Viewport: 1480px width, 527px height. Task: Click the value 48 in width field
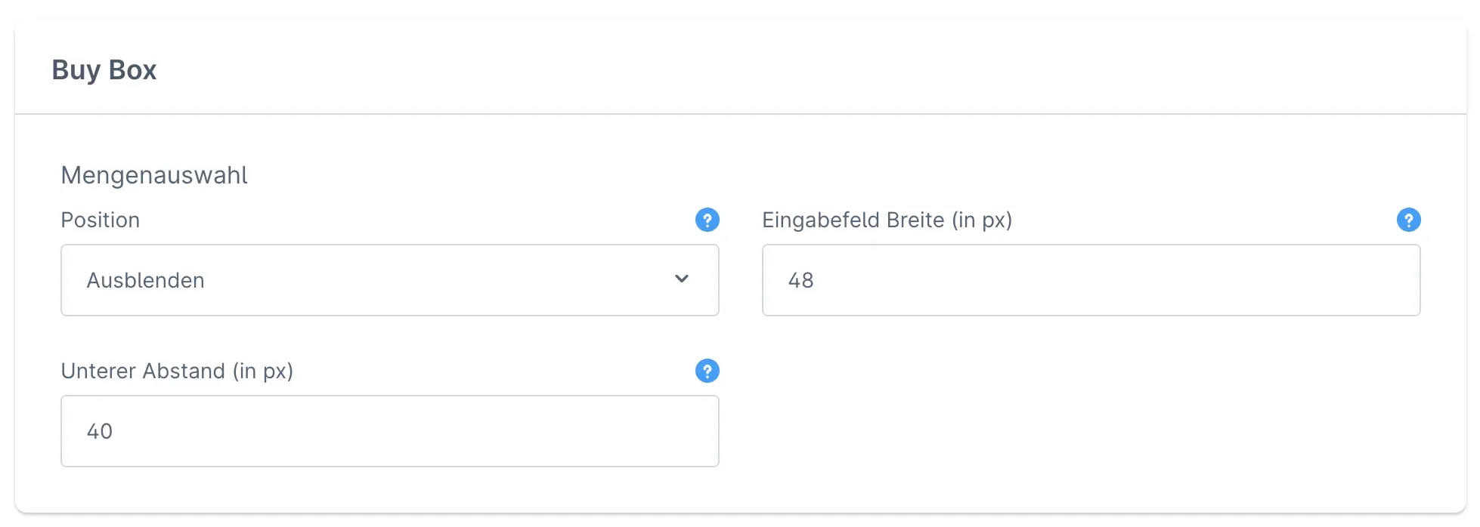tap(801, 281)
